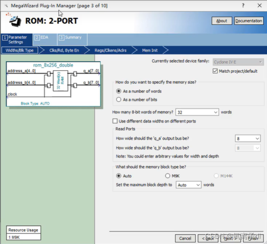Open the About dialog
Screen dimensions: 267x244
221,21
